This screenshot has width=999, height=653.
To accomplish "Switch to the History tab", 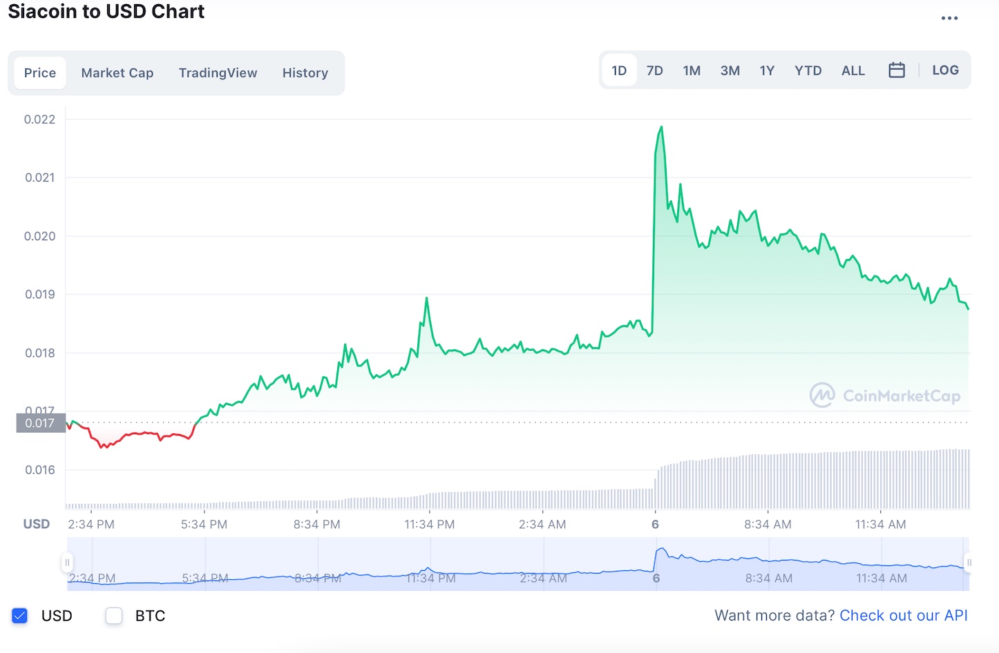I will coord(305,72).
